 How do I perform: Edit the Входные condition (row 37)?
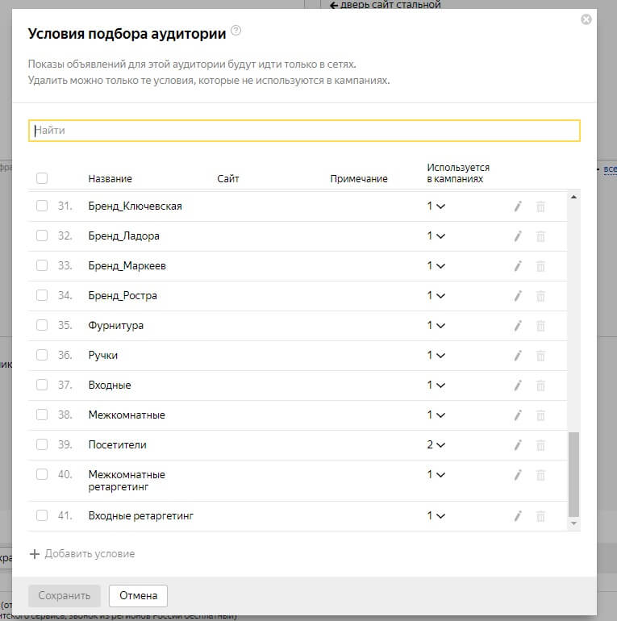pyautogui.click(x=518, y=386)
